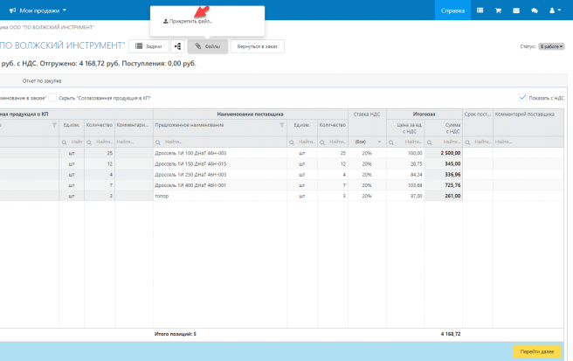Screen dimensions: 573x361
Task: Click the megaphone icon beside 'Мои продажи'
Action: 11,10
